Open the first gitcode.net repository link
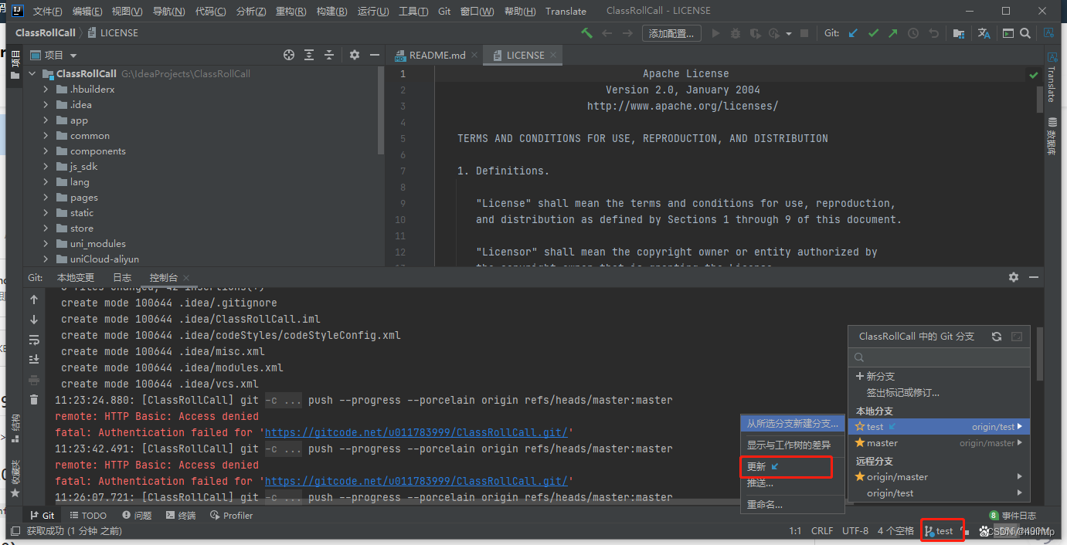The image size is (1067, 545). [x=416, y=433]
